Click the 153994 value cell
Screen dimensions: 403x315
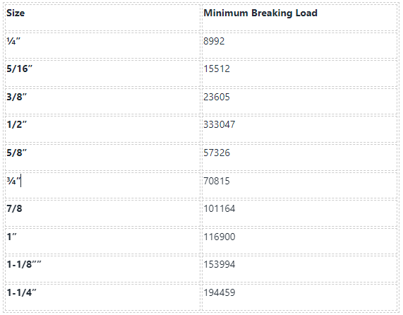coord(300,268)
